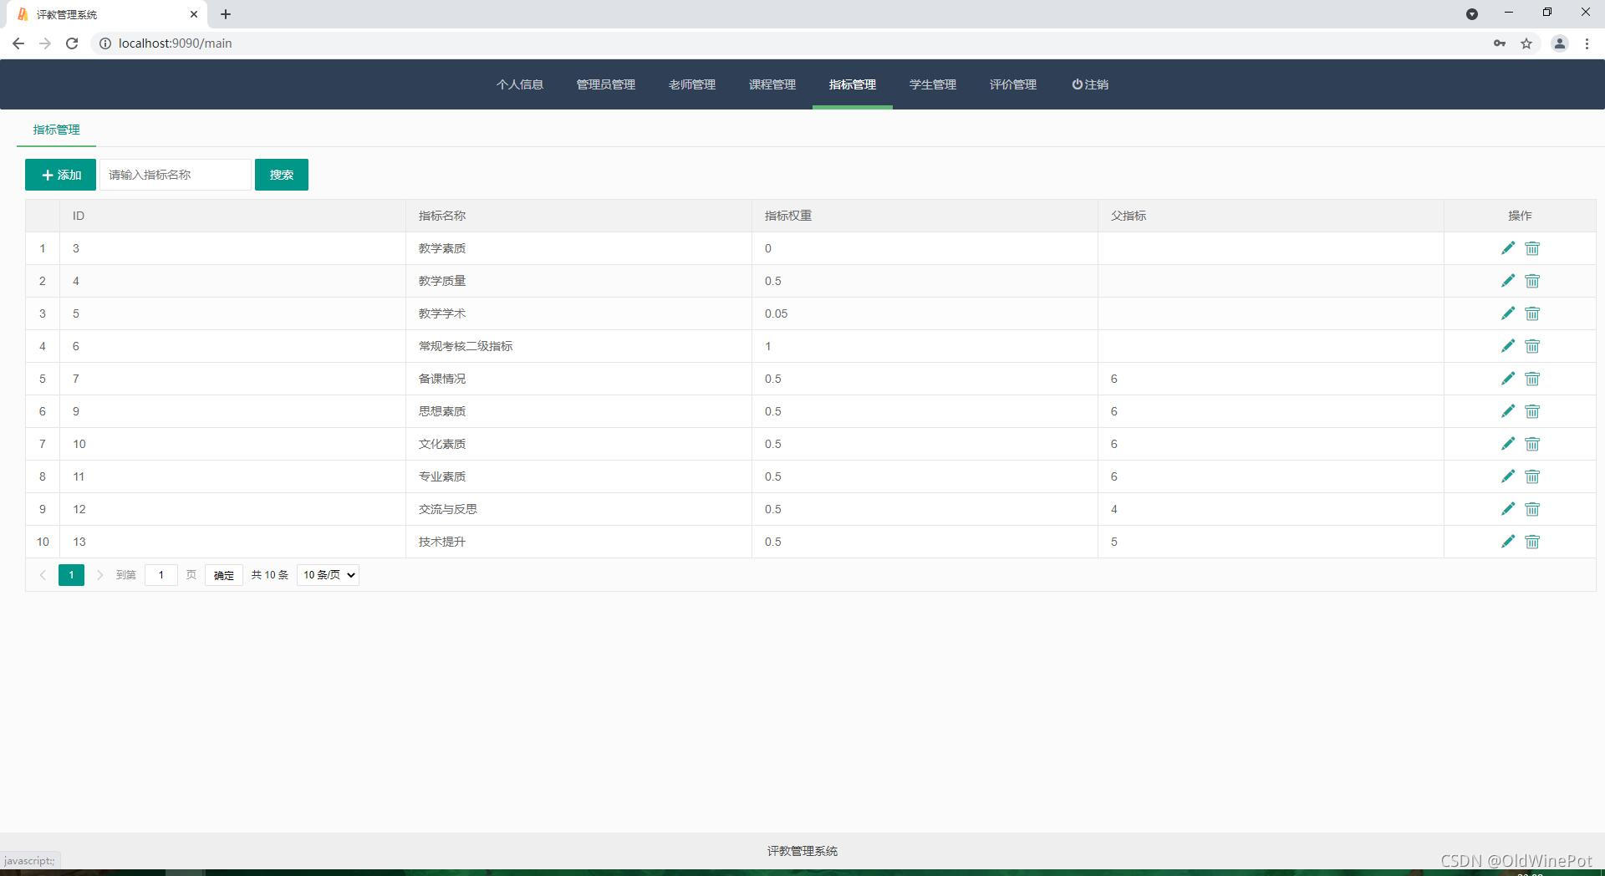The height and width of the screenshot is (876, 1605).
Task: Delete the 教学质量 row with trash icon
Action: click(1532, 281)
